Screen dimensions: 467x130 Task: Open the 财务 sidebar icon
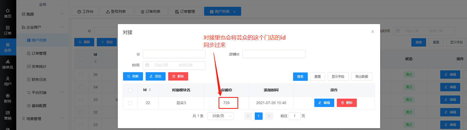tap(8, 98)
